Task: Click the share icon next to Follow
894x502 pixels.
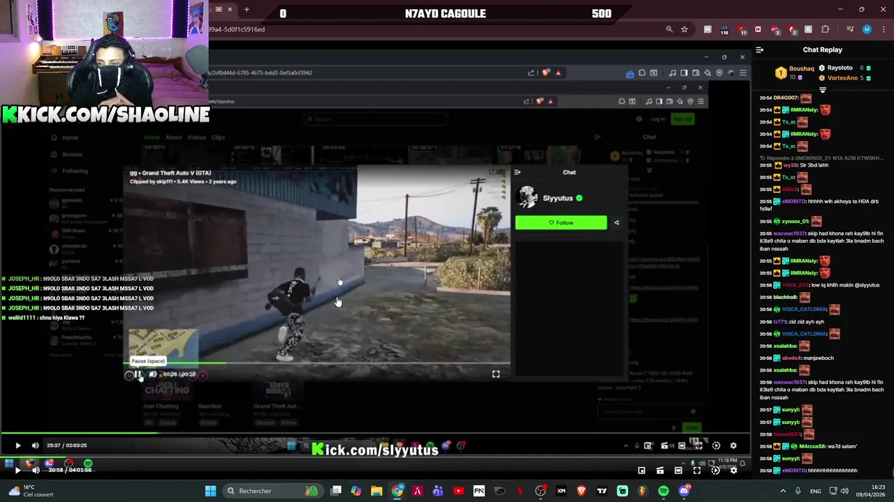Action: point(616,222)
